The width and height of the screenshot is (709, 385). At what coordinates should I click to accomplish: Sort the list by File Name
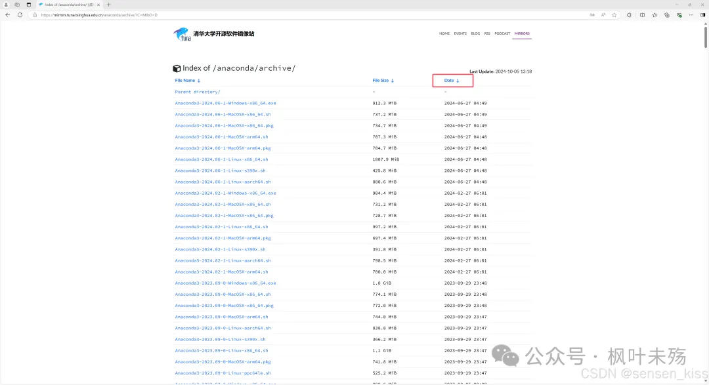point(188,81)
